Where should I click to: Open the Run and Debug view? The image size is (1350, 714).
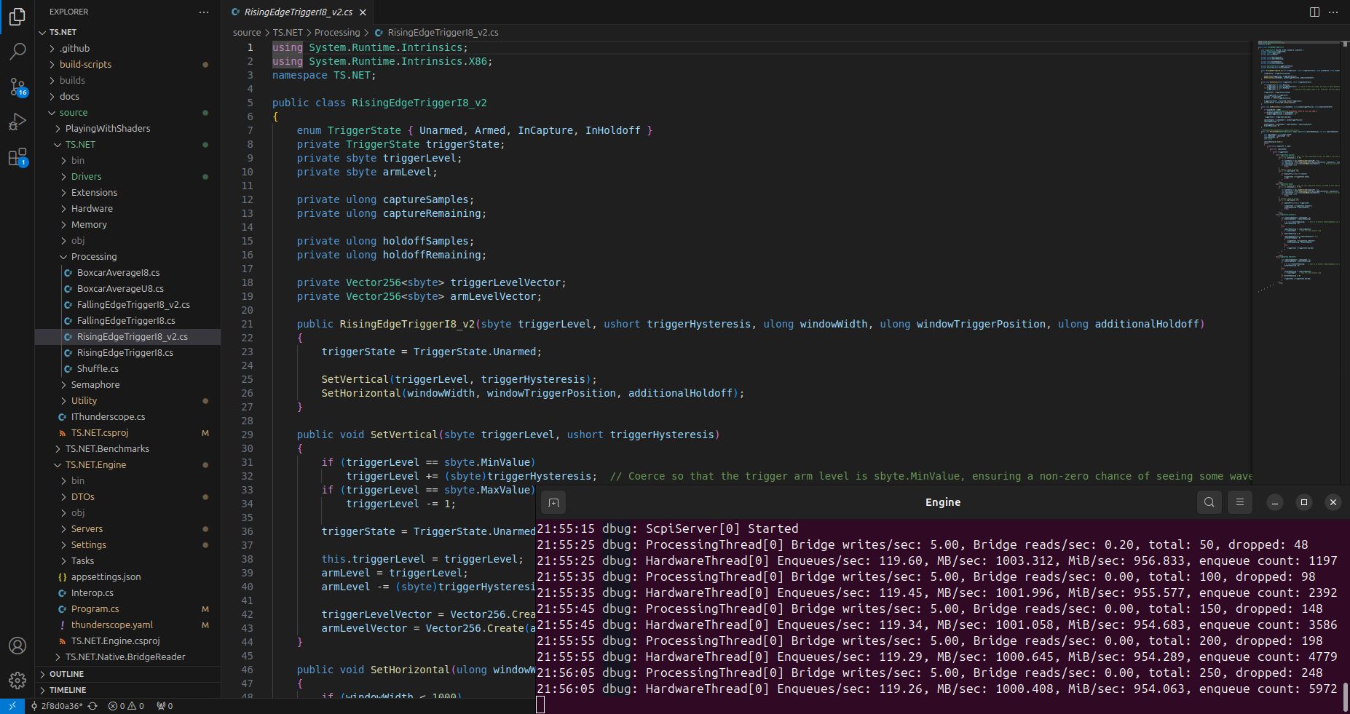17,122
